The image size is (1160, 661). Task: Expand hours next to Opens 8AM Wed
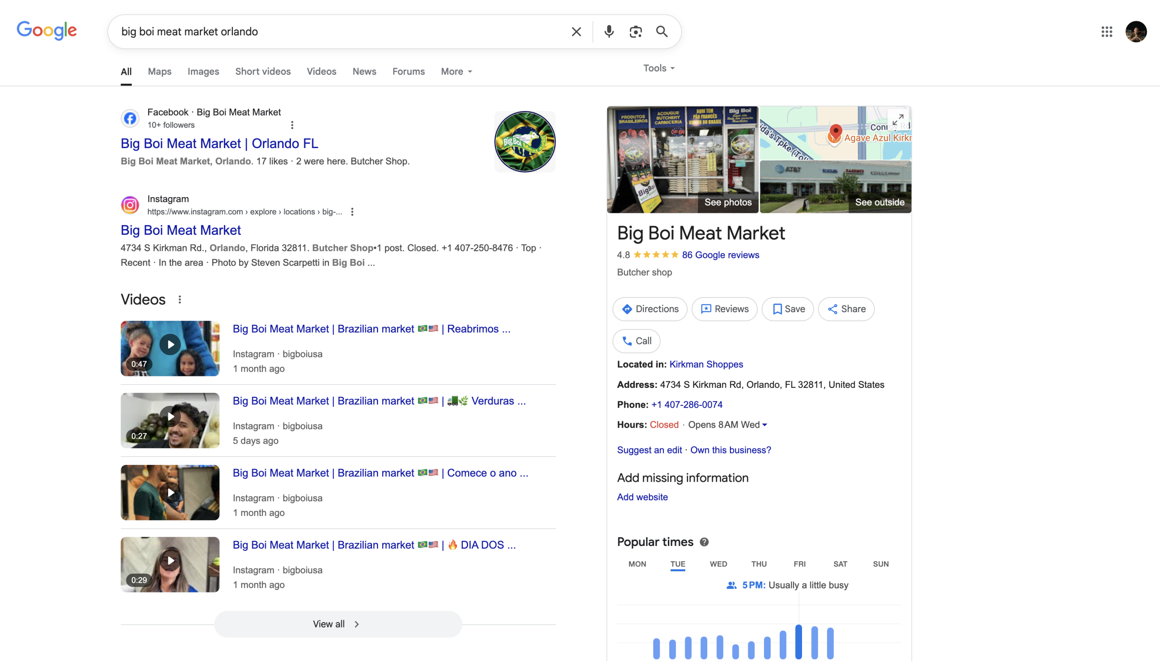coord(764,425)
